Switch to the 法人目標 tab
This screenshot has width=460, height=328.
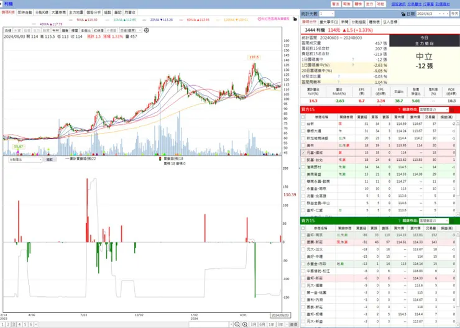(390, 22)
